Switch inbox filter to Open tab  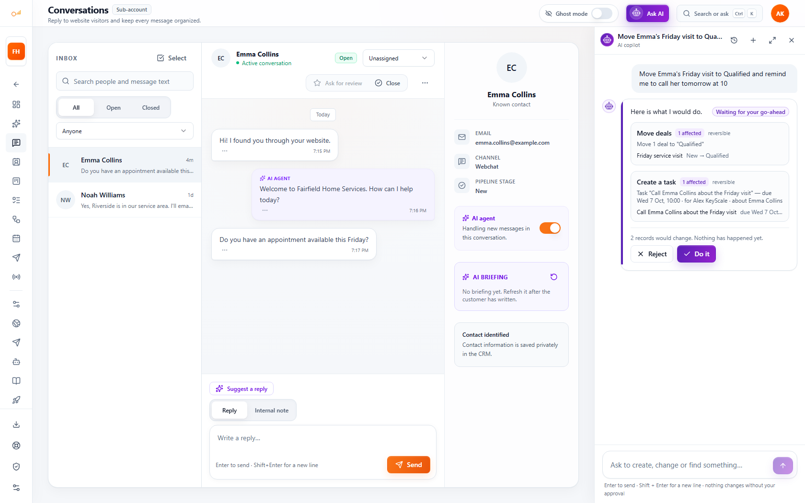pos(114,108)
